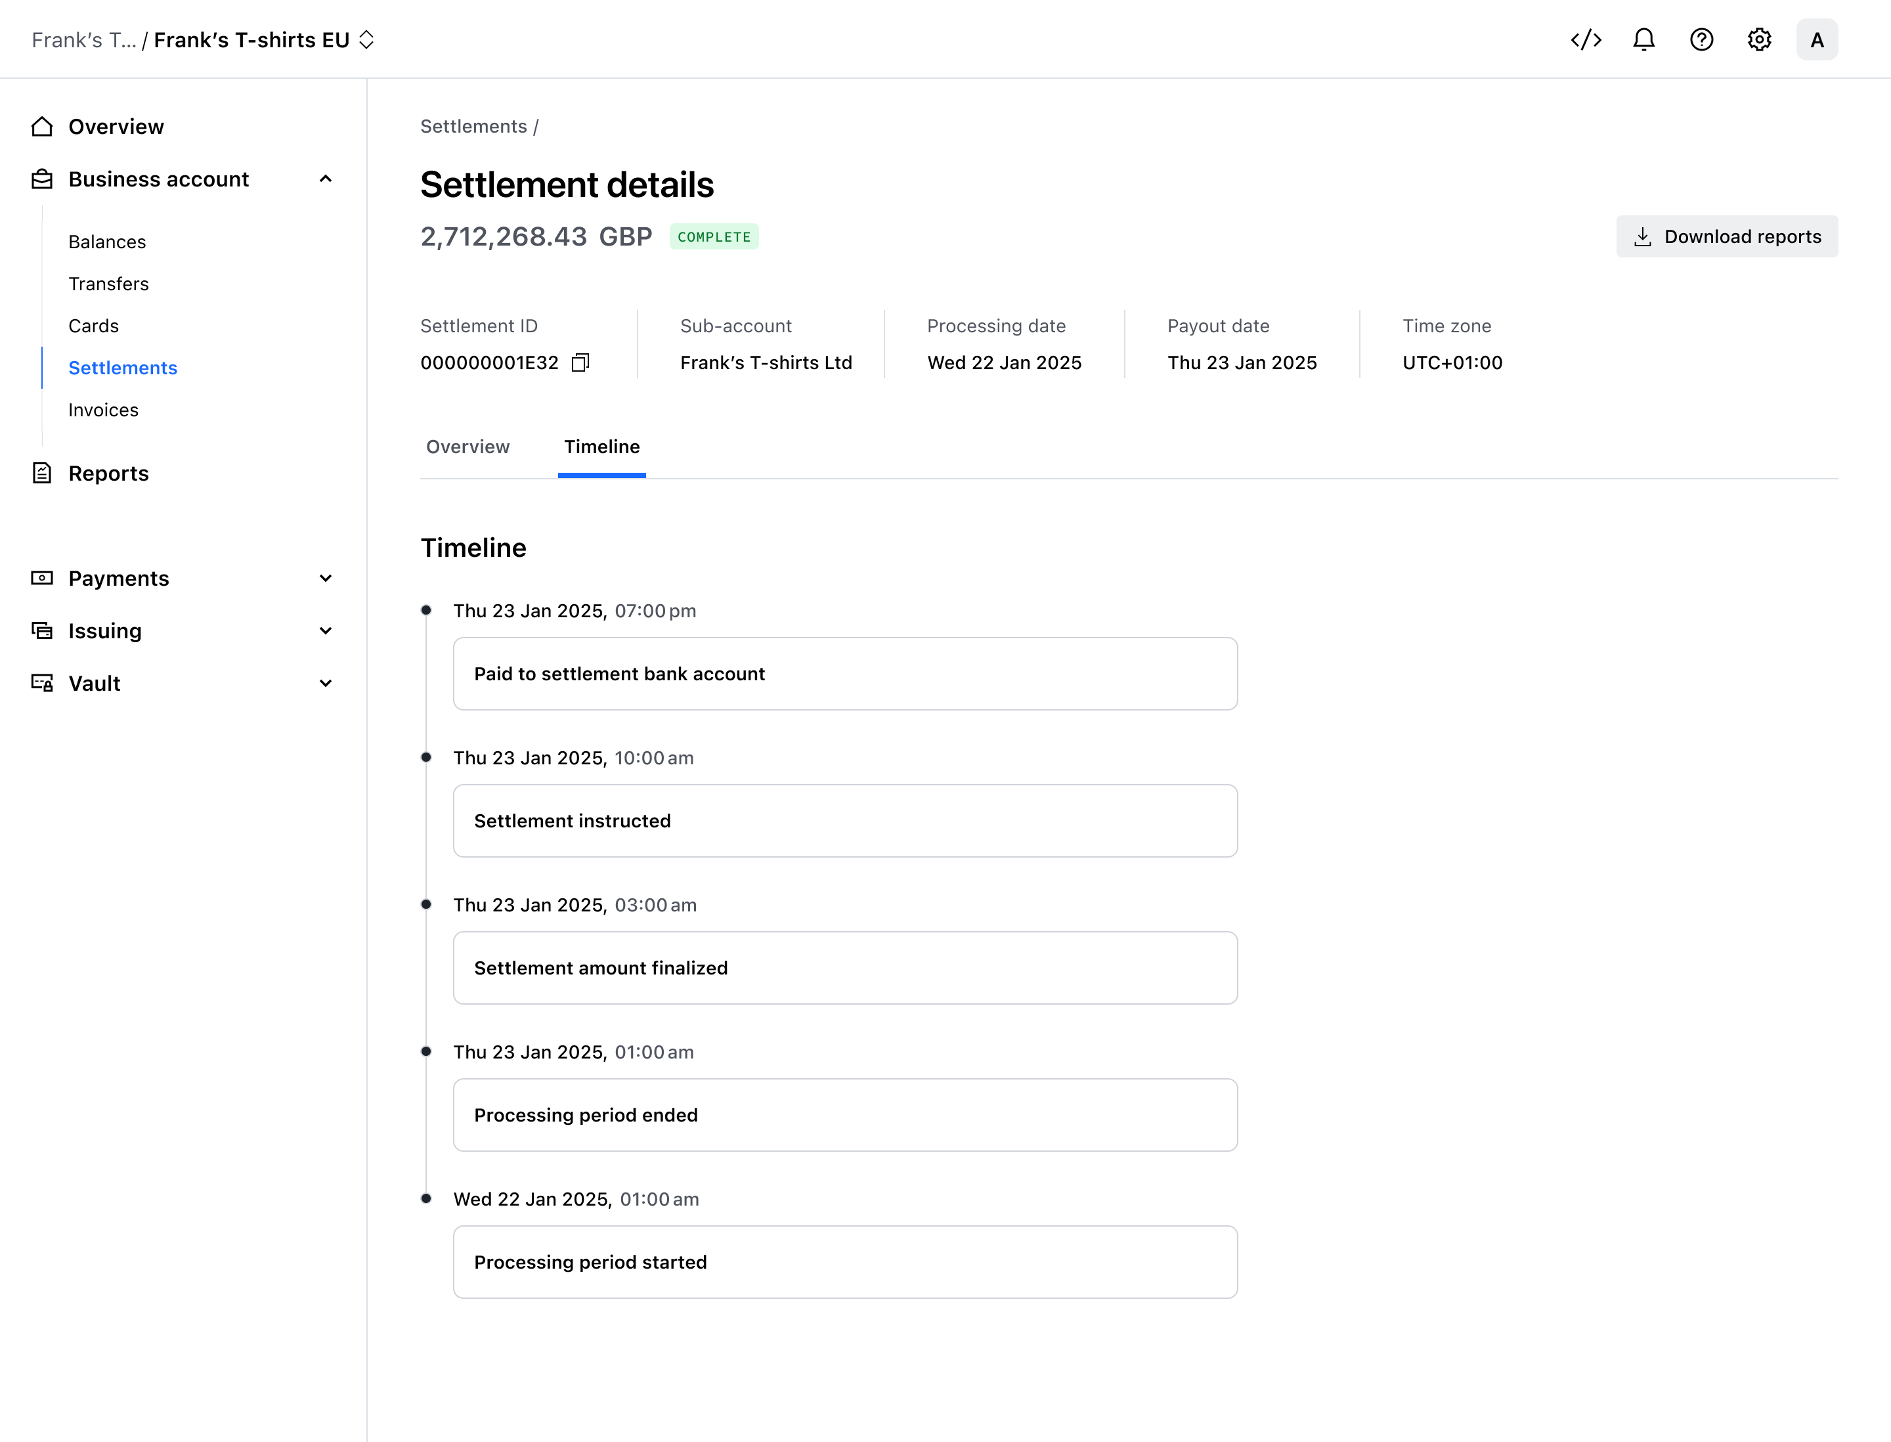
Task: Switch to the Overview tab
Action: point(467,447)
